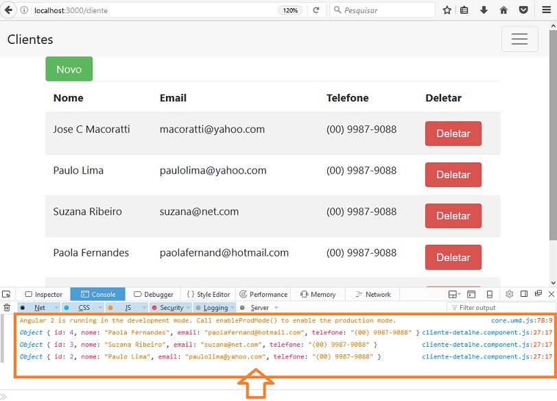Delete the Paola Fernandes client
Screen dimensions: 557x401
click(x=453, y=257)
